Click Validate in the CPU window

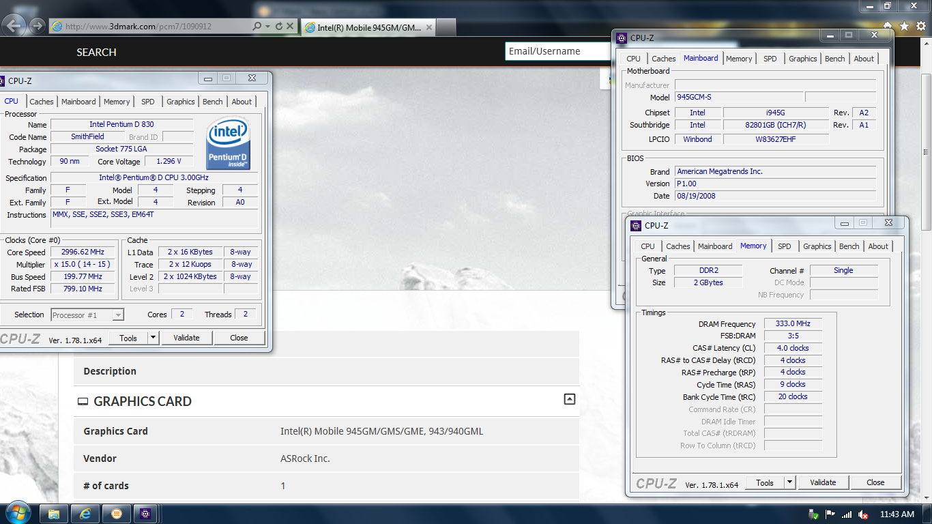pyautogui.click(x=186, y=338)
